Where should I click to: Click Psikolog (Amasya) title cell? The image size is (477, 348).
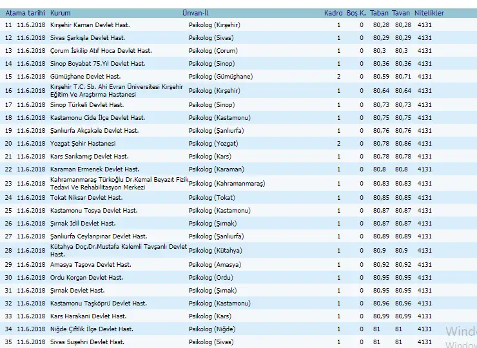pyautogui.click(x=215, y=264)
